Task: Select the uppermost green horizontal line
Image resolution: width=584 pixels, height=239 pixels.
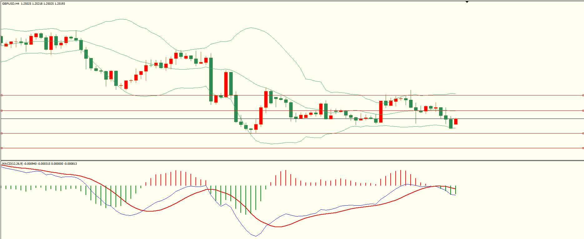Action: tap(292, 95)
